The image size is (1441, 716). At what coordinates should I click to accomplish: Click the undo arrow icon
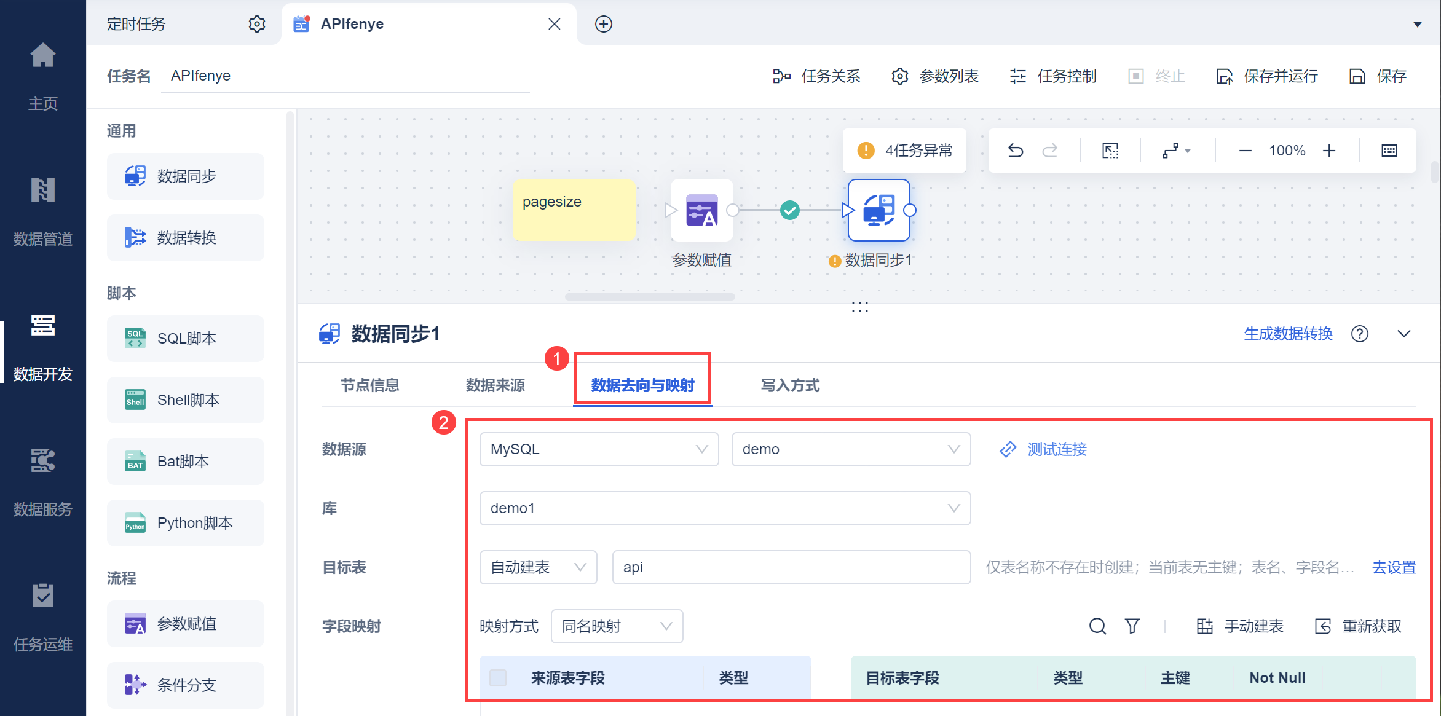coord(1015,151)
